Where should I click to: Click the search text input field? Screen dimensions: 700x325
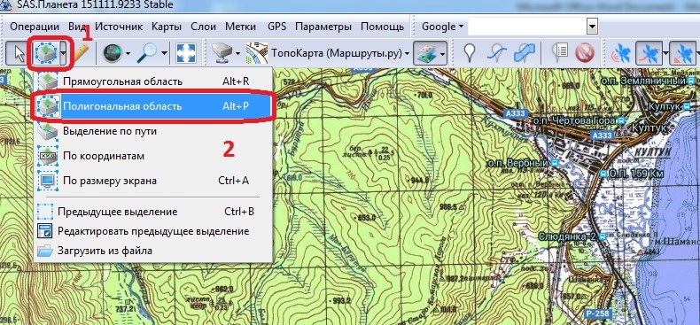527,27
